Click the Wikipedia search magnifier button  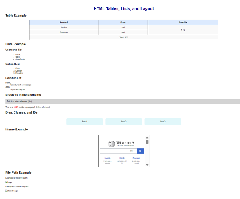140,151
